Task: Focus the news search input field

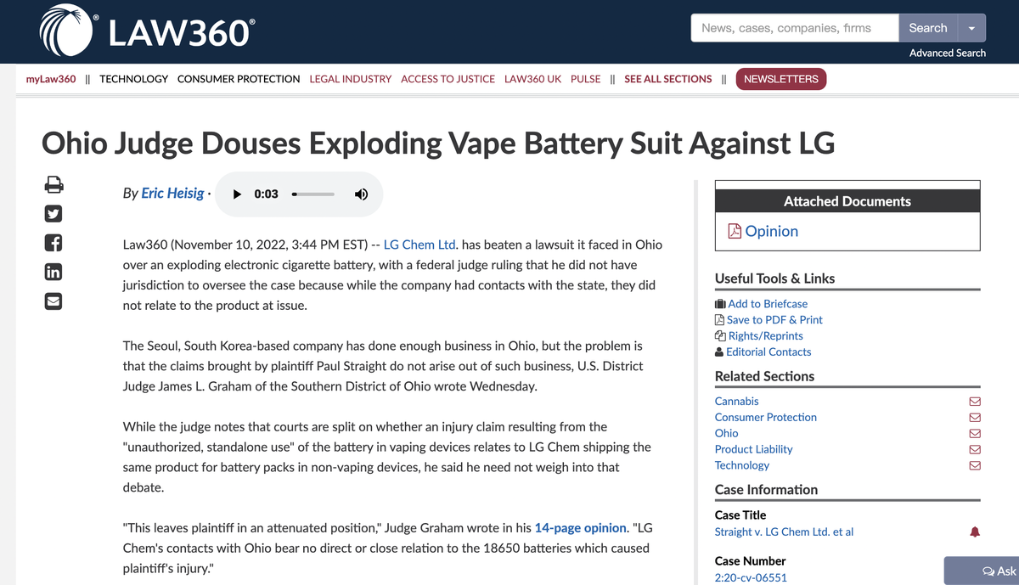Action: (x=795, y=28)
